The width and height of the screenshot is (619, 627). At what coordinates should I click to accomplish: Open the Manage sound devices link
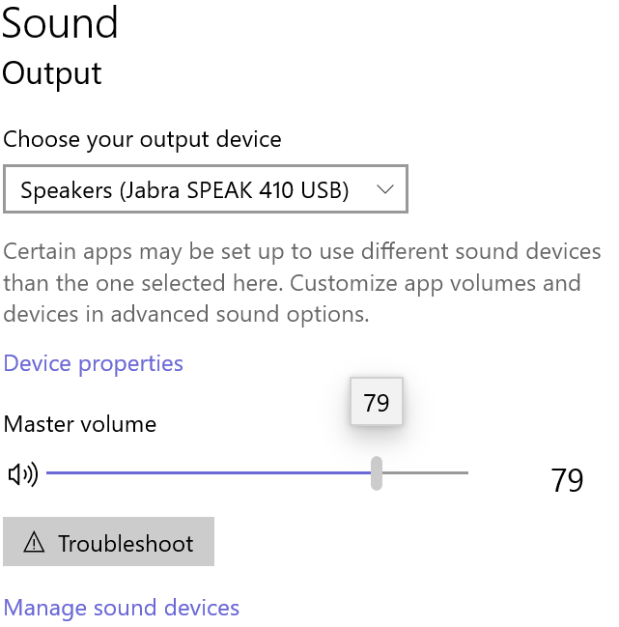click(x=122, y=608)
